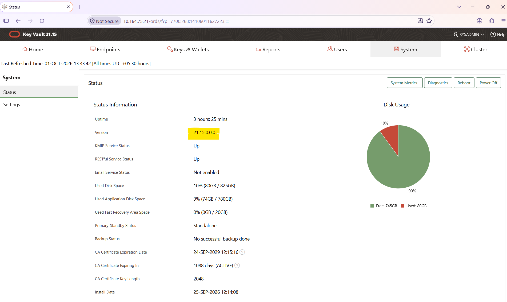
Task: Open Diagnostics page button
Action: [438, 83]
